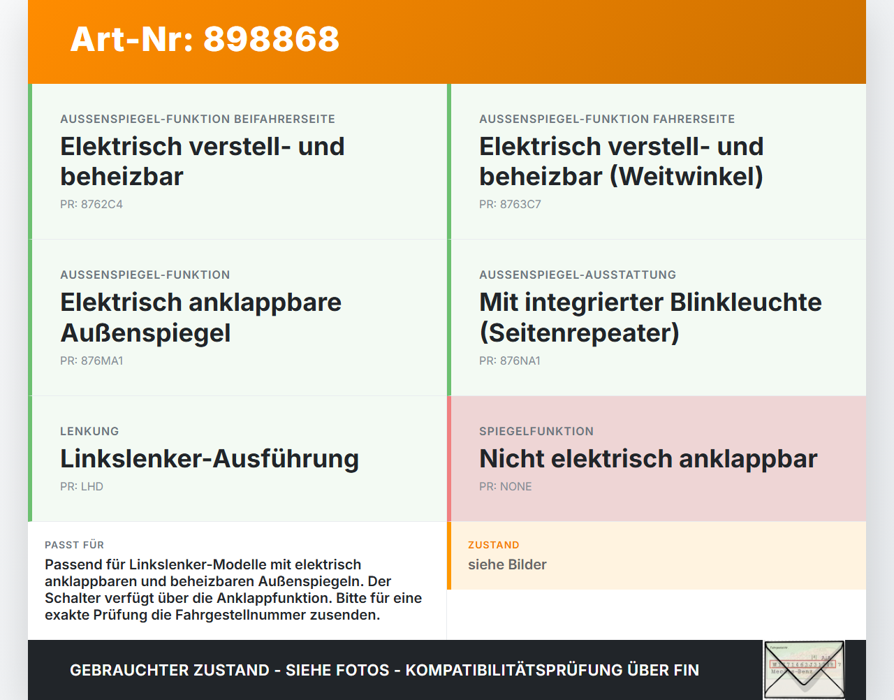Click the PR: LHD code
Screen dimensions: 894x700
[x=82, y=487]
